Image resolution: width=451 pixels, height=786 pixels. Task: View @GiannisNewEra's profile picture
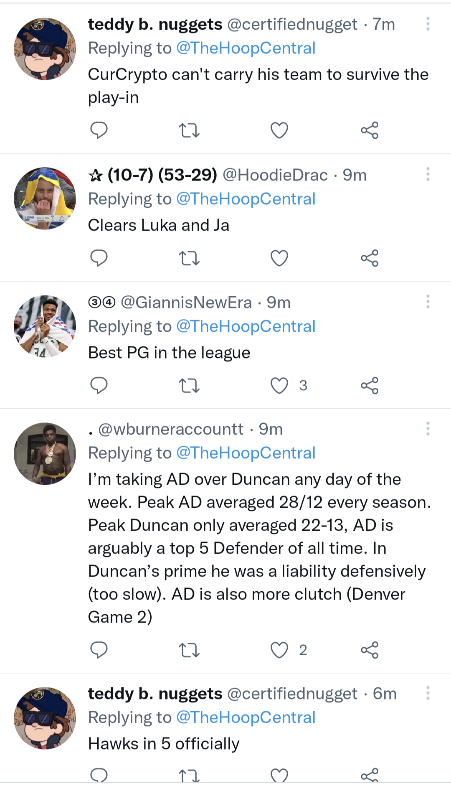pos(45,326)
